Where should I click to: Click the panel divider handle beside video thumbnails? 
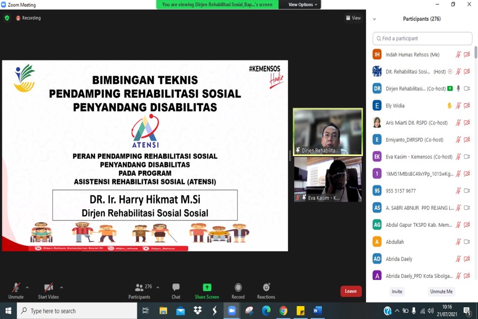coord(290,156)
